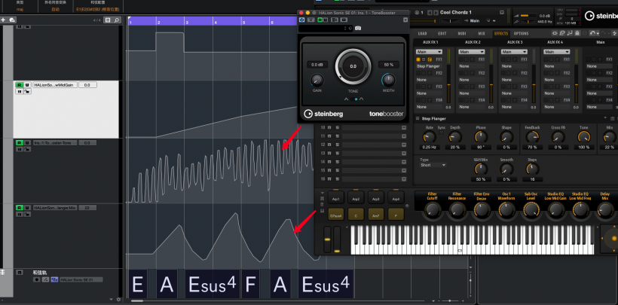Viewport: 618px width, 305px height.
Task: Select the EFFECTS tab in HALion
Action: (501, 33)
